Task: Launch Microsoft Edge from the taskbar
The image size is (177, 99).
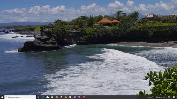Action: coord(43,97)
